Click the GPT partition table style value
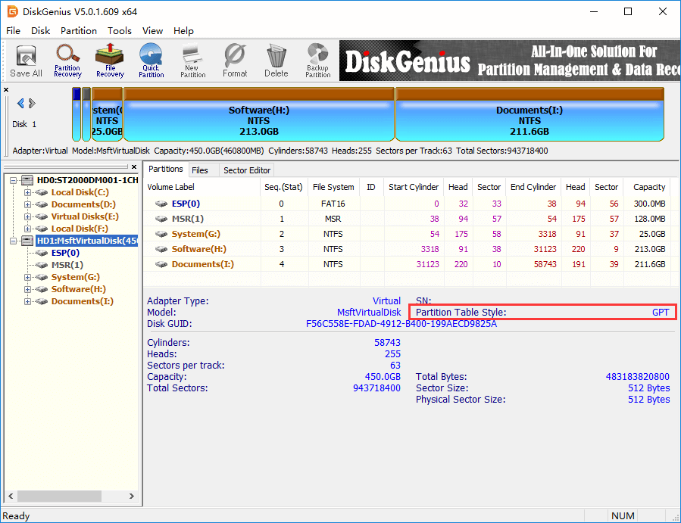This screenshot has height=523, width=681. 661,313
